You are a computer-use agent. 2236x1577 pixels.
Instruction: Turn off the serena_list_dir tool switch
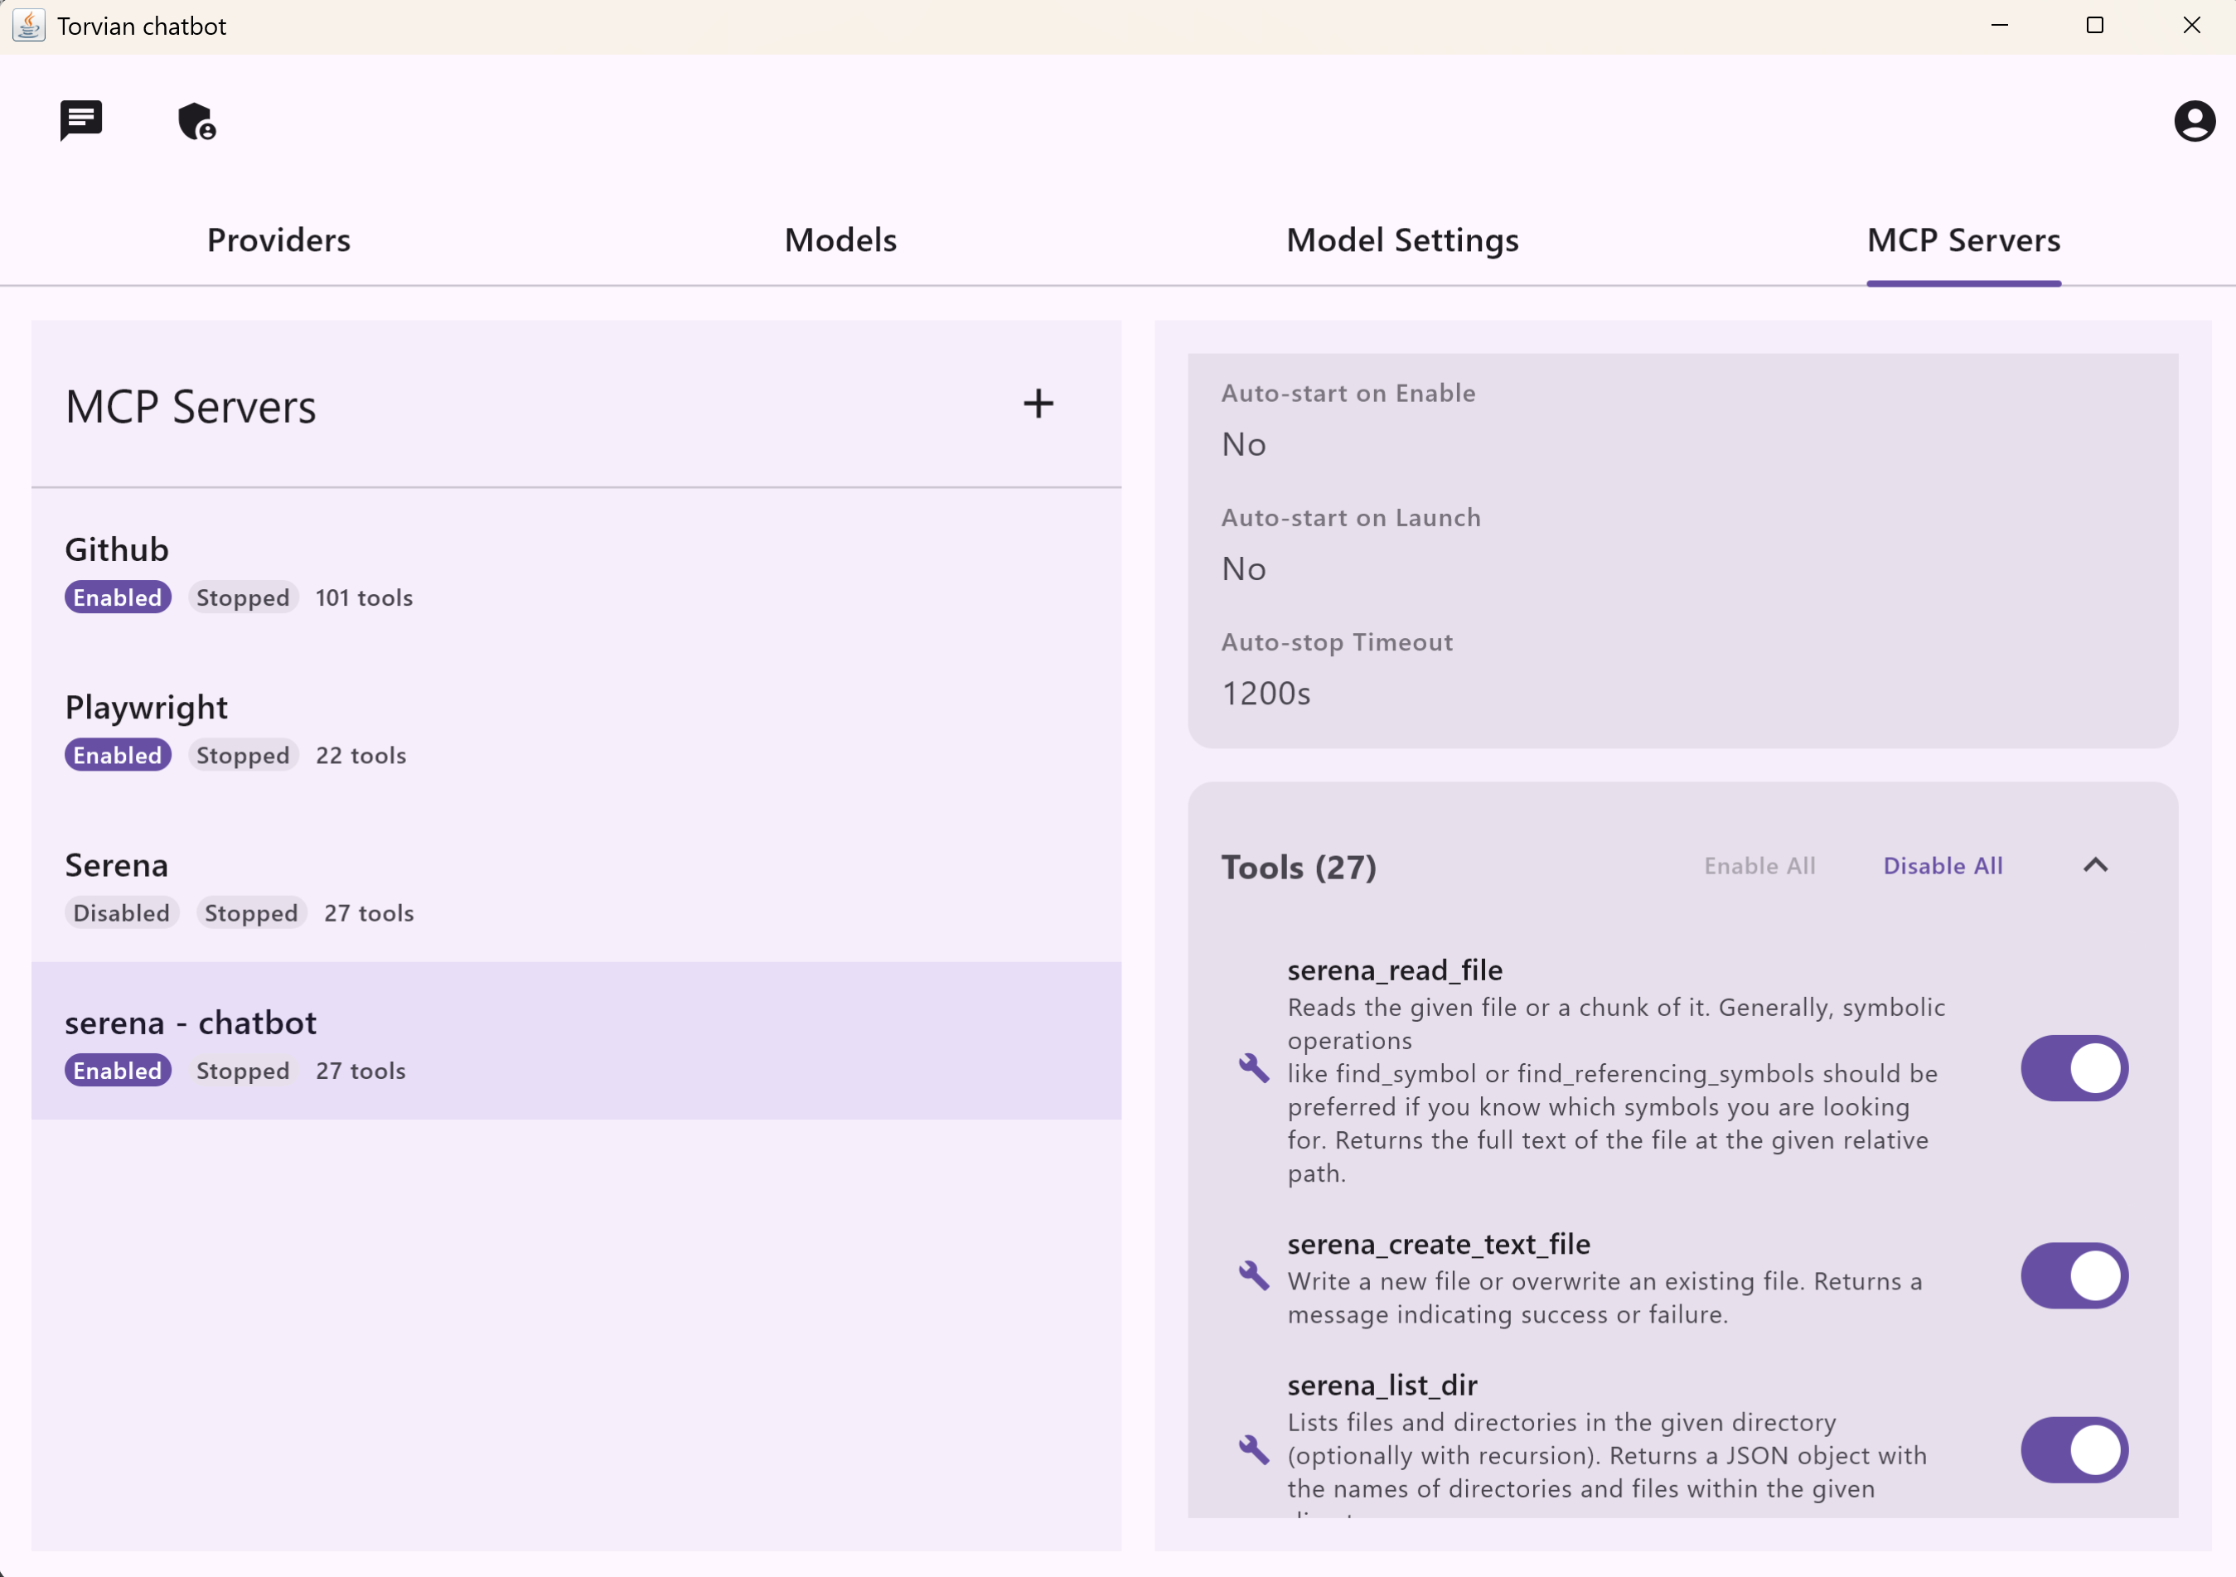click(x=2074, y=1449)
